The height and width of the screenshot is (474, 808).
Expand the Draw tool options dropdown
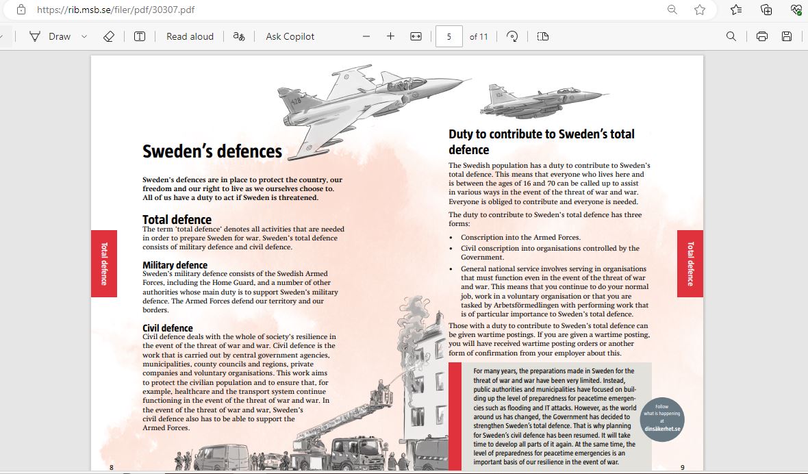point(84,36)
